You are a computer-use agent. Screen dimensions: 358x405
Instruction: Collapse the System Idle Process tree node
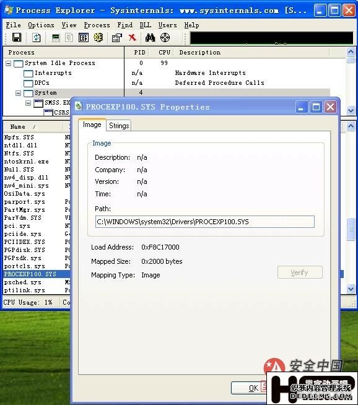(x=9, y=63)
